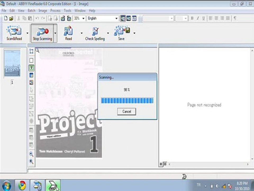Click the Zoom out magnifier tool
Image resolution: width=254 pixels, height=191 pixels.
[x=31, y=154]
